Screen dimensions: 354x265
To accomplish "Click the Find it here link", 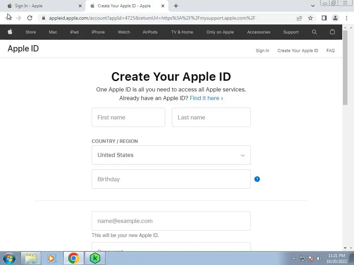I will coord(206,98).
